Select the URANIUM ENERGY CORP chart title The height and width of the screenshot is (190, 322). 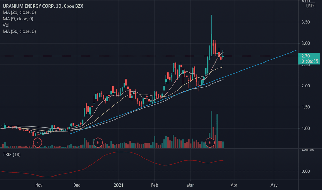(x=43, y=6)
